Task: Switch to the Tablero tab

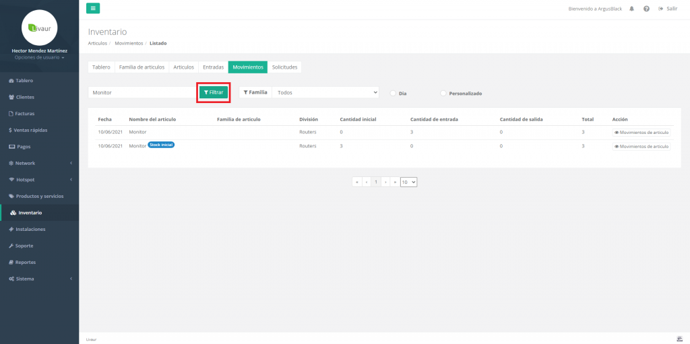Action: (101, 67)
